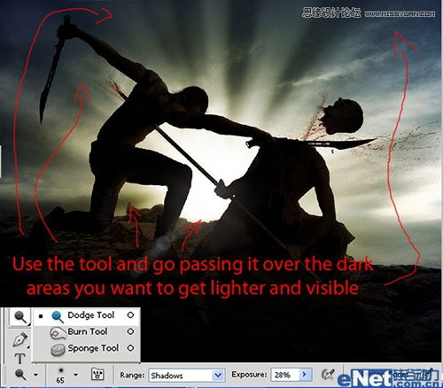Select the Dodge tool in the toolbox

point(20,317)
